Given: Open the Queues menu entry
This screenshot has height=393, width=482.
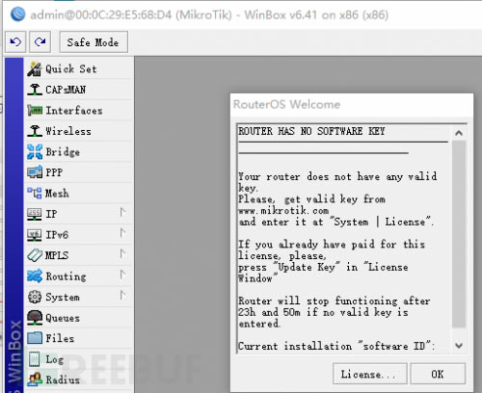Looking at the screenshot, I should point(79,318).
